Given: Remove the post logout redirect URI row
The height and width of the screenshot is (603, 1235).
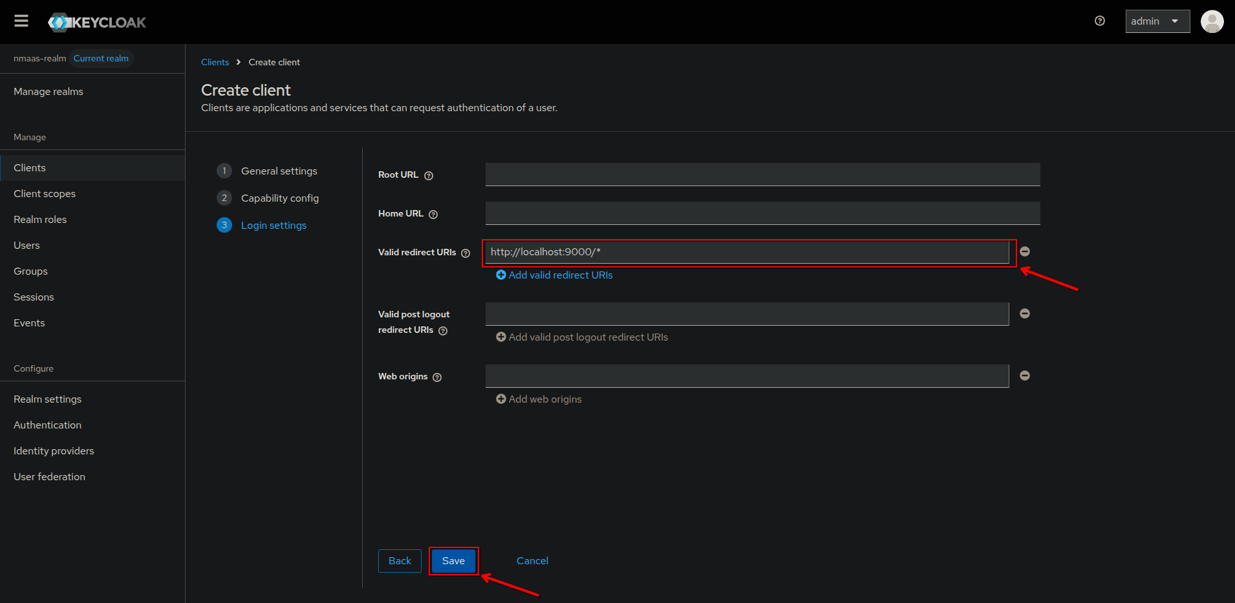Looking at the screenshot, I should pyautogui.click(x=1025, y=313).
